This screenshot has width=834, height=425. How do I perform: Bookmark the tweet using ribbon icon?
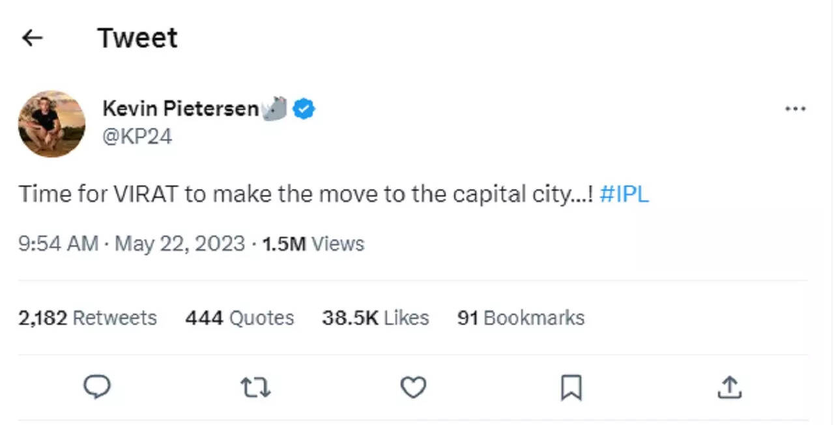[571, 389]
